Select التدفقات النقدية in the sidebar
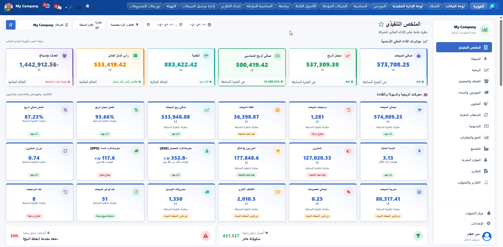This screenshot has height=247, width=503. pos(464,115)
